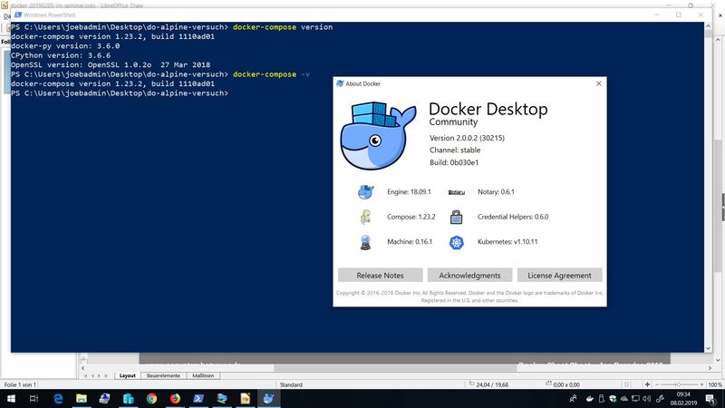The height and width of the screenshot is (408, 725).
Task: Click the Docker whale in system tray
Action: pyautogui.click(x=591, y=398)
